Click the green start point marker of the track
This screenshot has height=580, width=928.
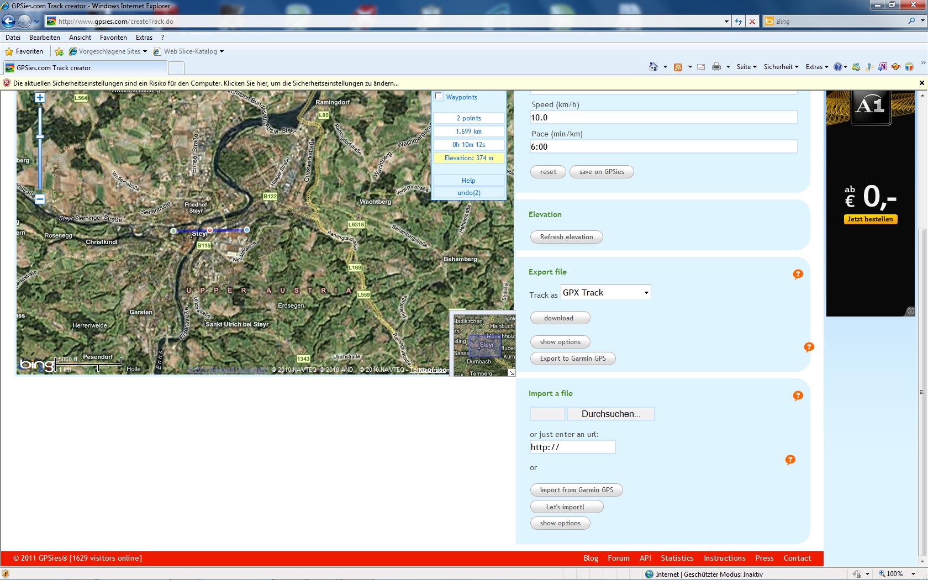tap(173, 231)
